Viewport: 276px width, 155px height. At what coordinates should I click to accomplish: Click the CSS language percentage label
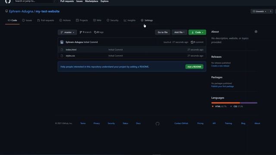(237, 106)
